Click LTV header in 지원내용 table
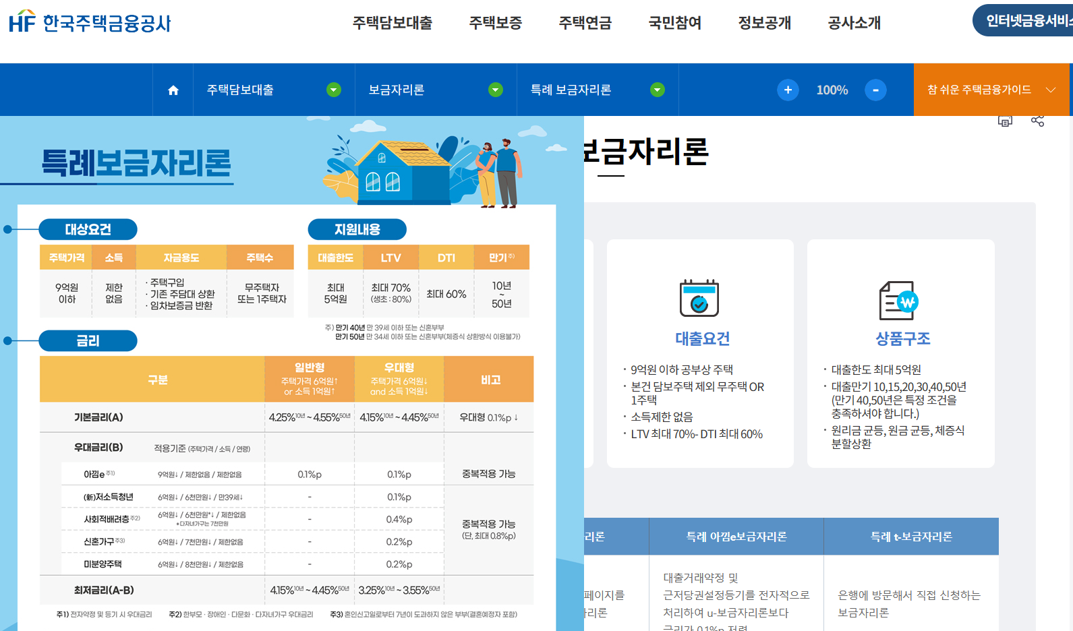Image resolution: width=1073 pixels, height=631 pixels. click(x=390, y=258)
